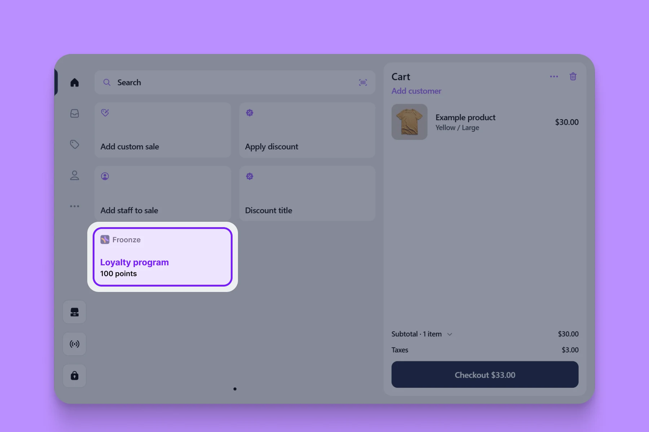Open the Froonze Loyalty program tile
Viewport: 649px width, 432px height.
(163, 257)
